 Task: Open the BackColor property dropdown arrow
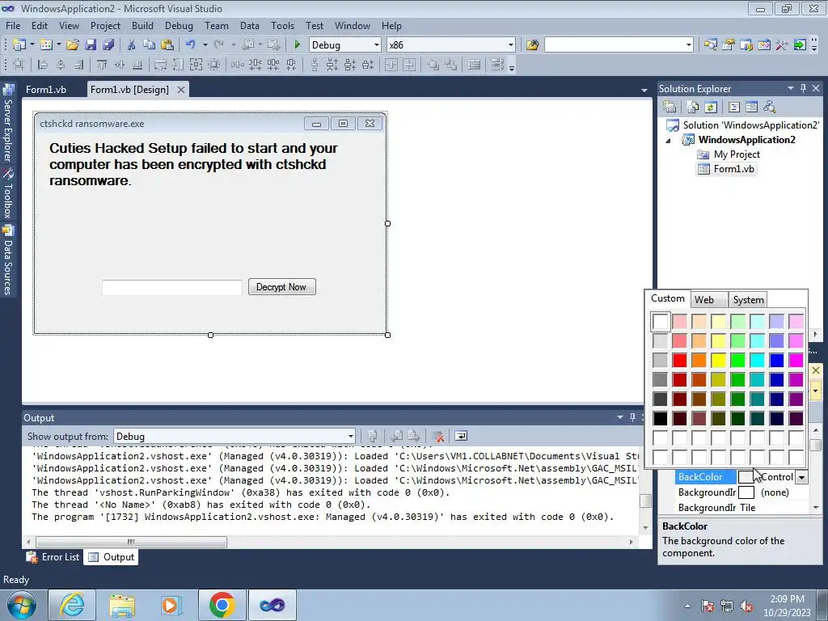[x=801, y=477]
